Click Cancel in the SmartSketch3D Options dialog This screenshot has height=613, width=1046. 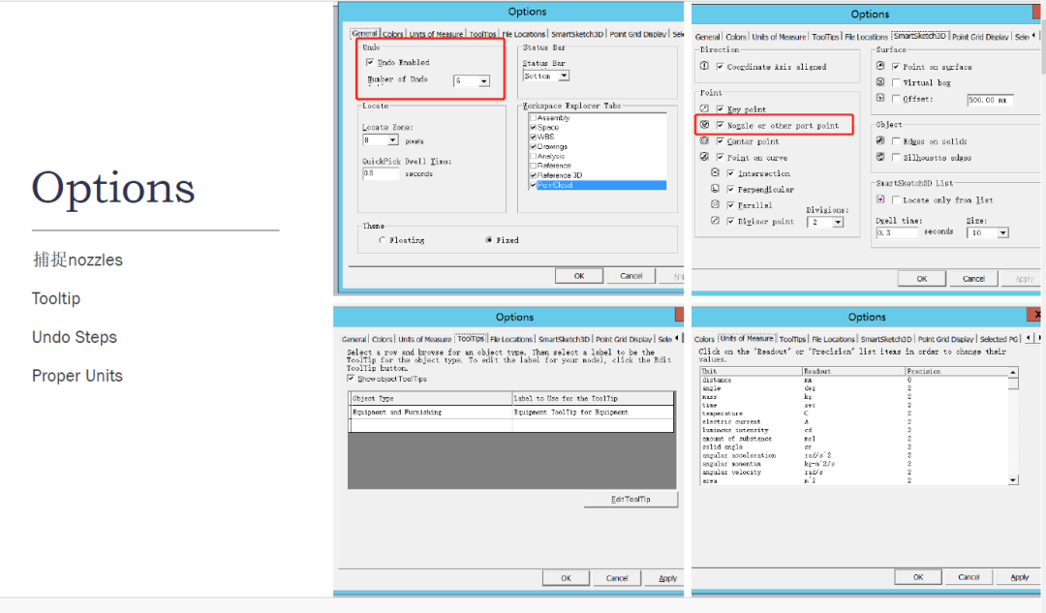[x=973, y=279]
